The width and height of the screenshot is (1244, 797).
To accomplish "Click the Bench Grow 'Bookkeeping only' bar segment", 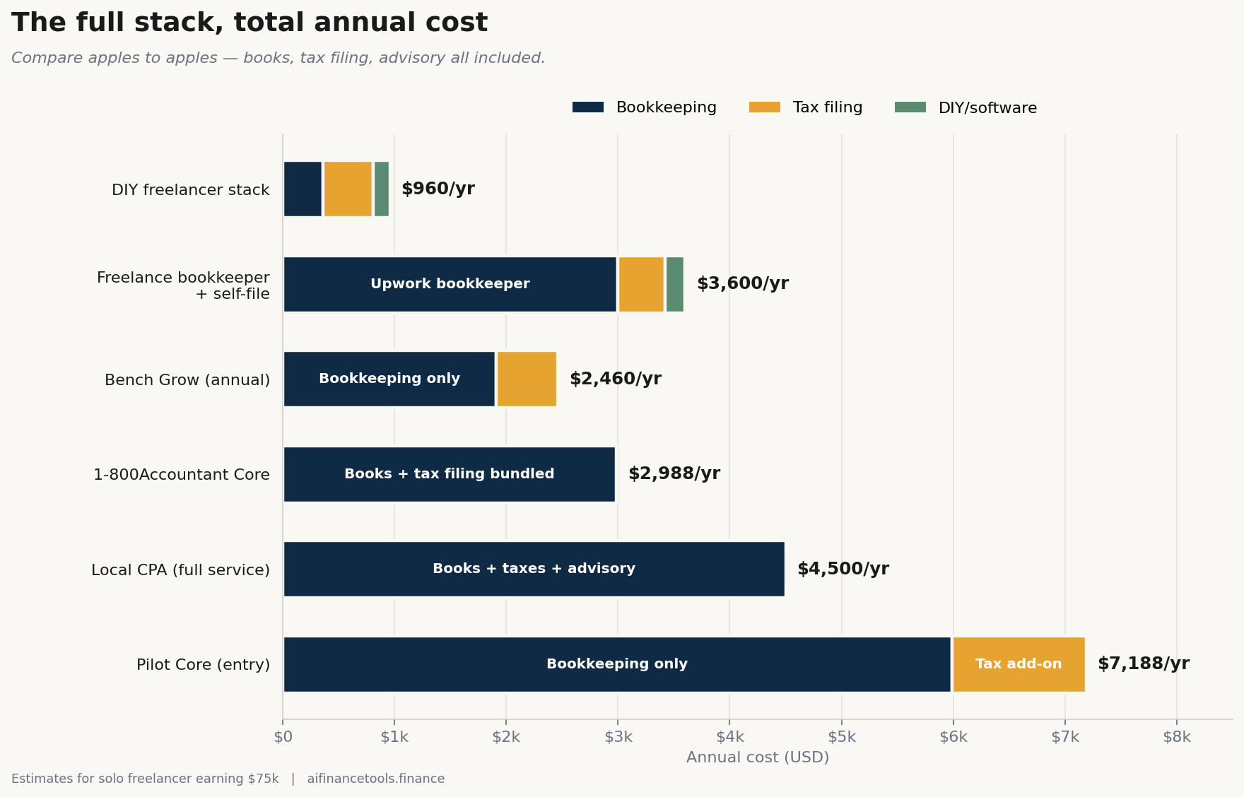I will tap(389, 379).
